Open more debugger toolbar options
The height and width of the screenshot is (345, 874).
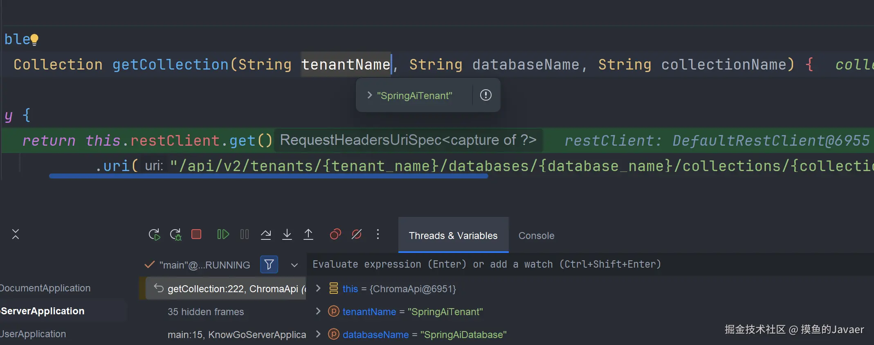click(378, 235)
